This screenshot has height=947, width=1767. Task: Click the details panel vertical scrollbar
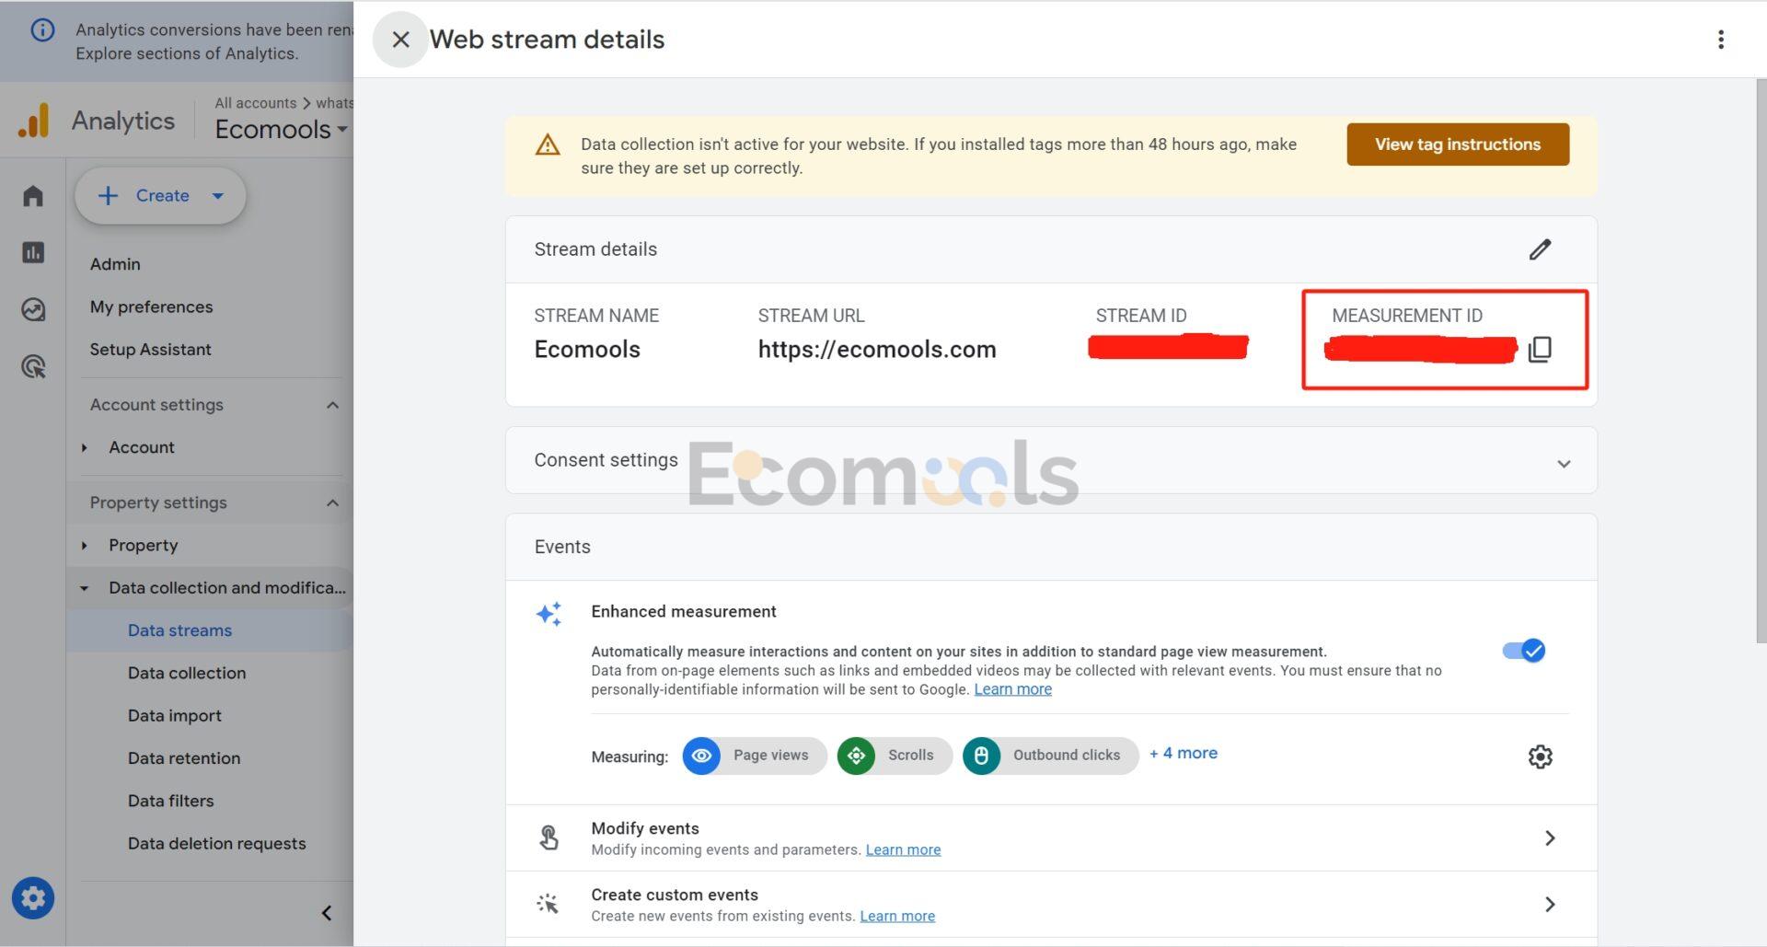pyautogui.click(x=1761, y=360)
